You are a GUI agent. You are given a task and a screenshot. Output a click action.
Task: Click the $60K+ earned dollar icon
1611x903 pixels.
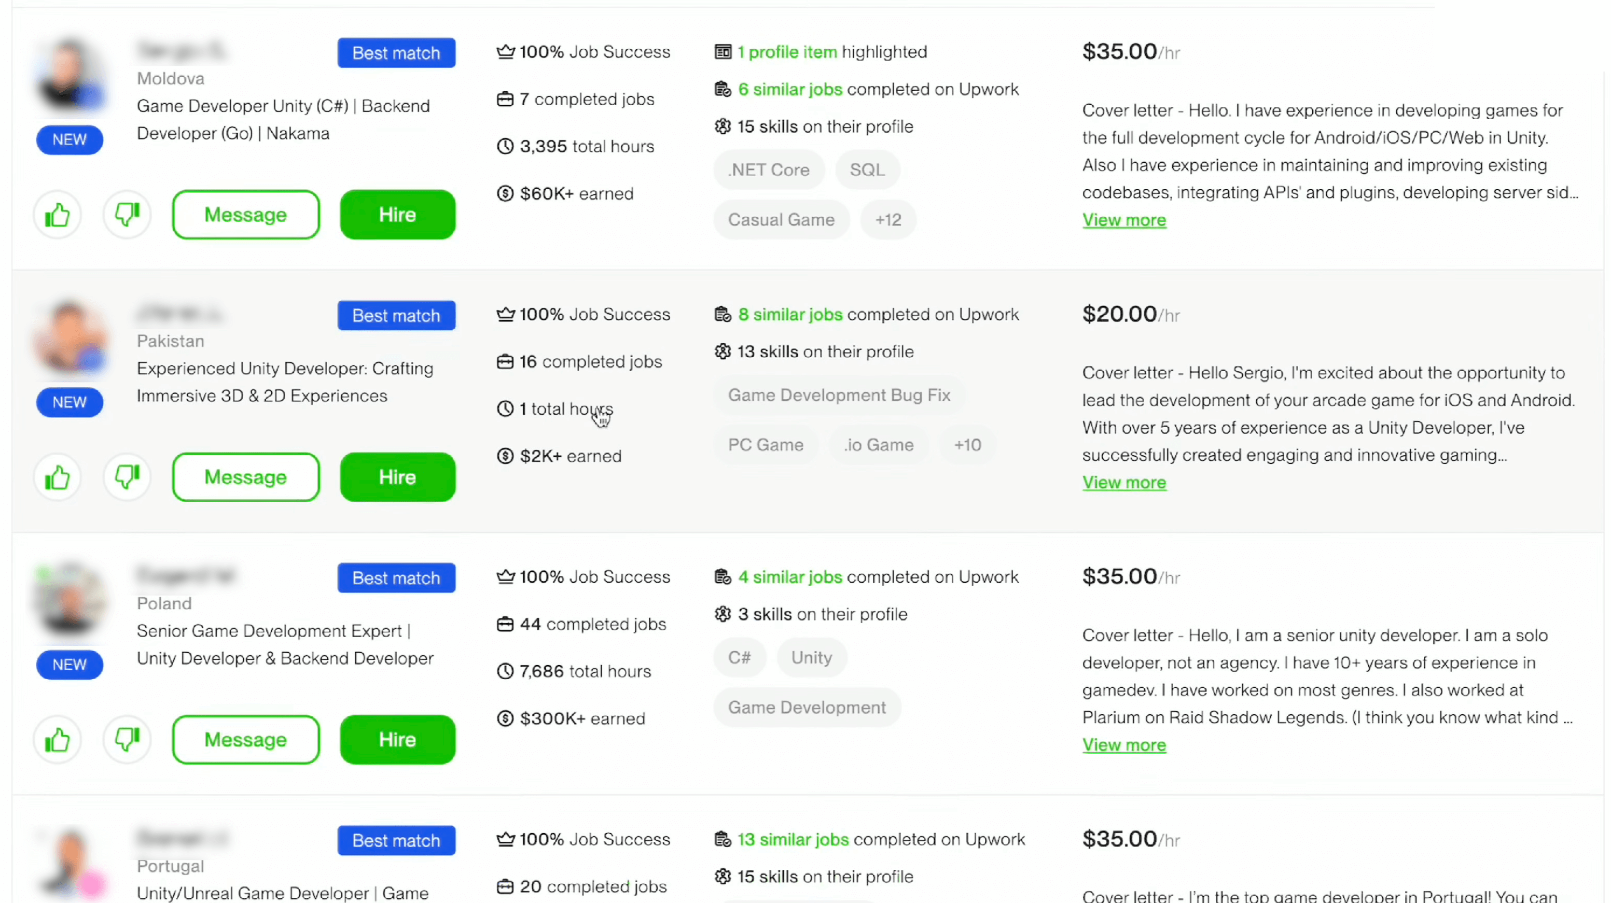pyautogui.click(x=505, y=194)
